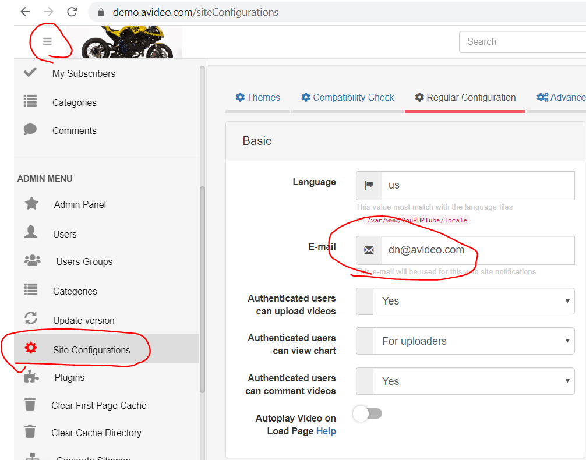Click the motorcycle site logo
Viewport: 586px width, 460px height.
click(x=127, y=42)
